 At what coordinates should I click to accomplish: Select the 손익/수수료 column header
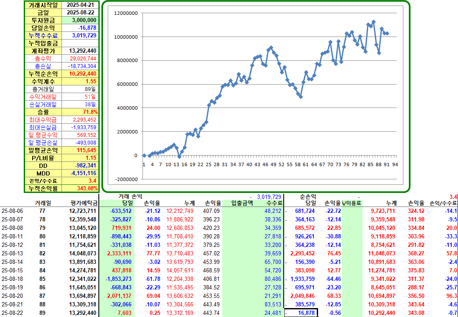444,203
